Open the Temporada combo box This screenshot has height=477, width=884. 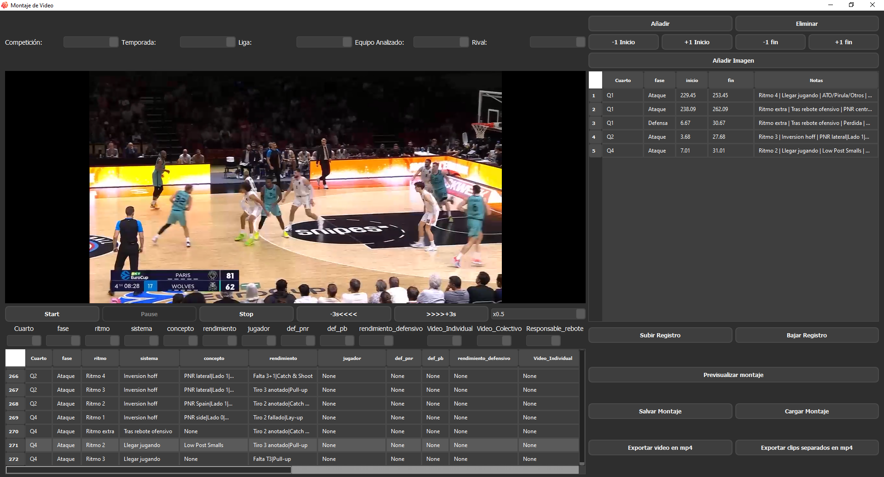207,42
